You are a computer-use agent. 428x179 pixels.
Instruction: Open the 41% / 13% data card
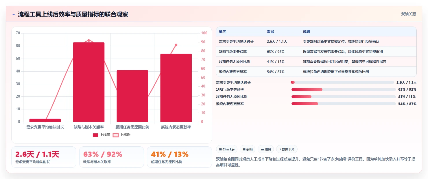coord(179,157)
